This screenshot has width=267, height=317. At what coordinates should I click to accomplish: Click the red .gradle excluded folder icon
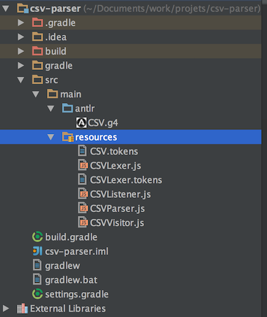pos(38,23)
